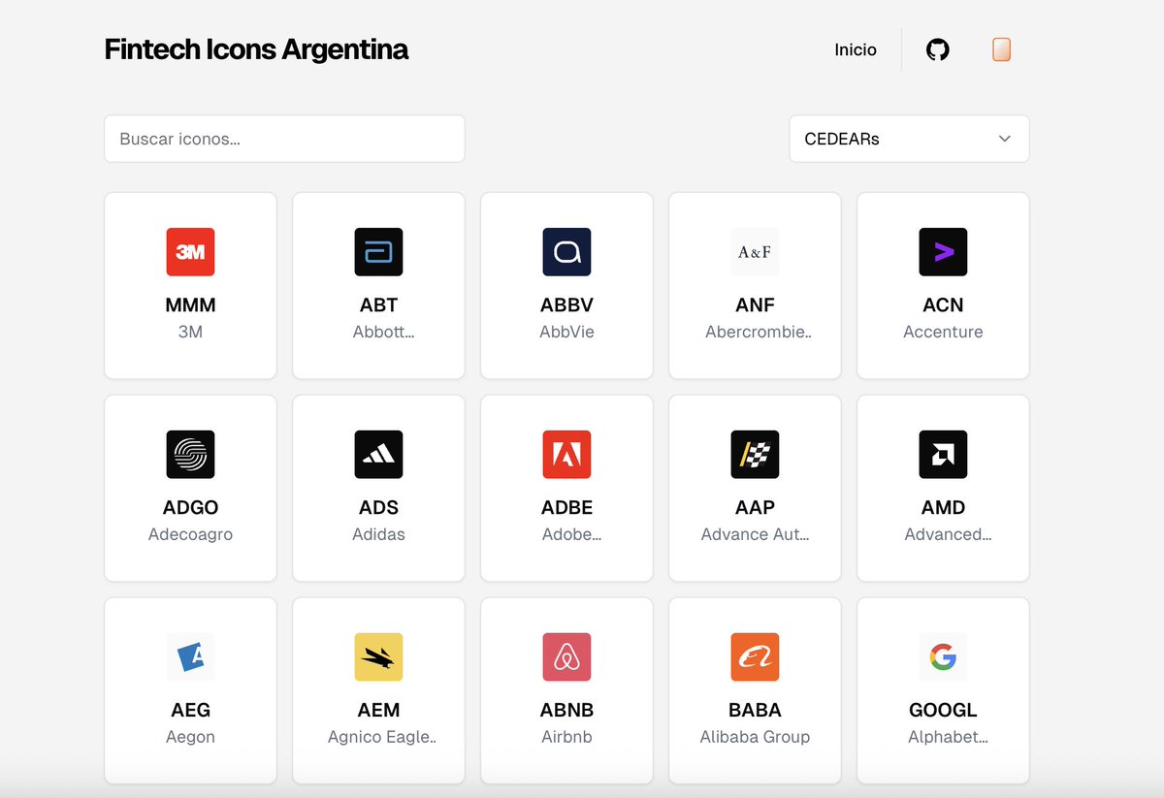Open Fintech Icons Argentina home title

(256, 49)
